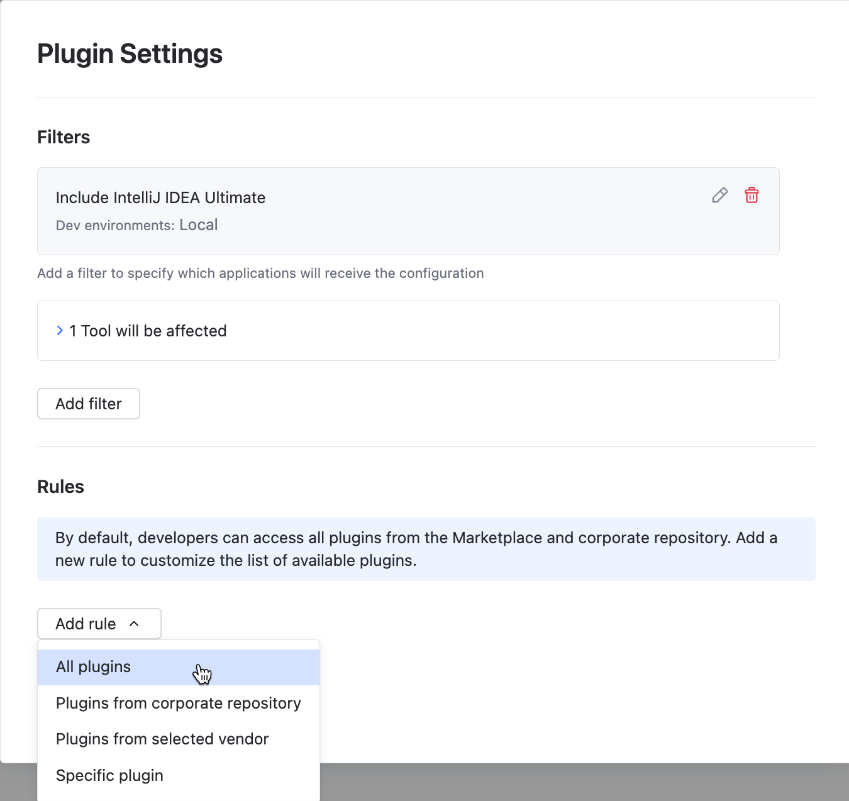The height and width of the screenshot is (801, 849).
Task: Open the Add rule options list
Action: (x=99, y=624)
